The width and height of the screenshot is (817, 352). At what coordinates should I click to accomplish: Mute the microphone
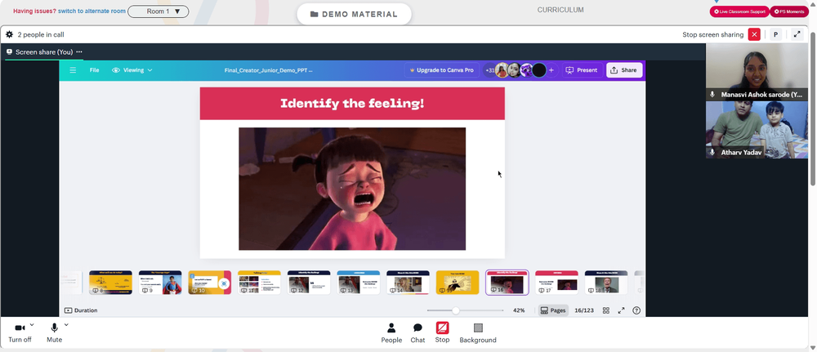coord(54,328)
